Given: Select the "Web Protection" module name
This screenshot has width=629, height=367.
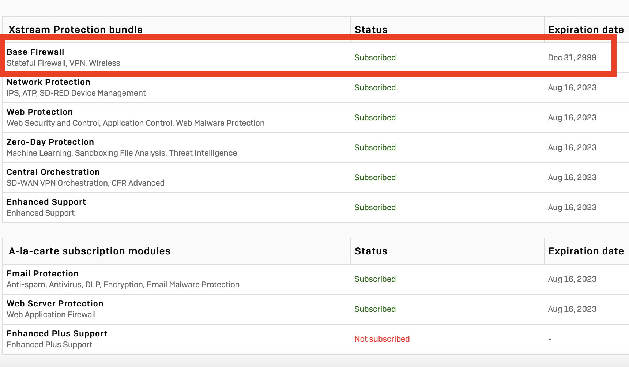Looking at the screenshot, I should tap(40, 112).
